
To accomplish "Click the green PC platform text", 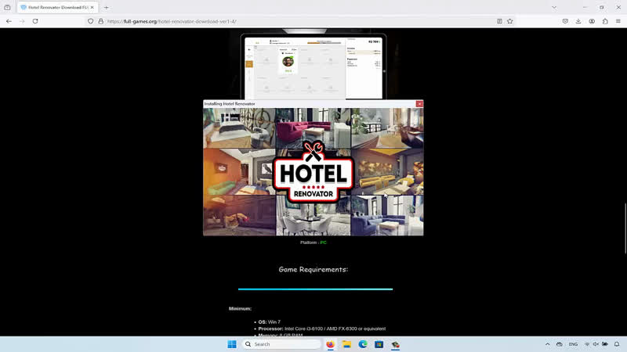I will coord(323,242).
